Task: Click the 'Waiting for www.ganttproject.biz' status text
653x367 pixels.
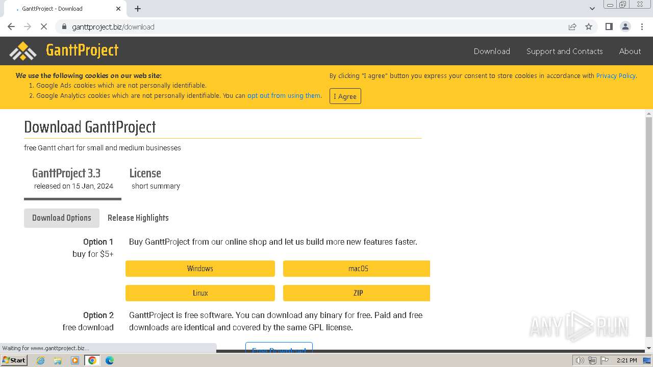Action: click(45, 348)
